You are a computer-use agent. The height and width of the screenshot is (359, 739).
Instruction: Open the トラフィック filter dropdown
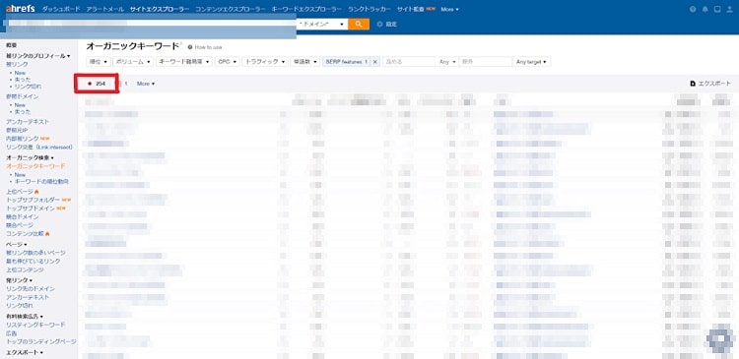pyautogui.click(x=265, y=62)
